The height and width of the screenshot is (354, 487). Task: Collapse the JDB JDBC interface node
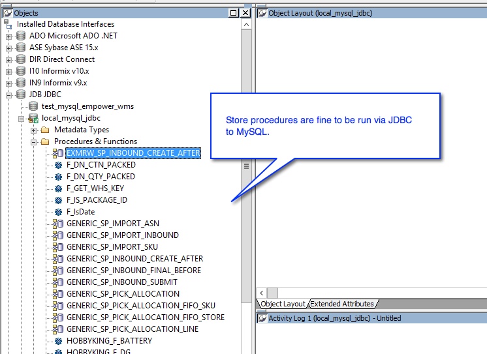point(9,95)
